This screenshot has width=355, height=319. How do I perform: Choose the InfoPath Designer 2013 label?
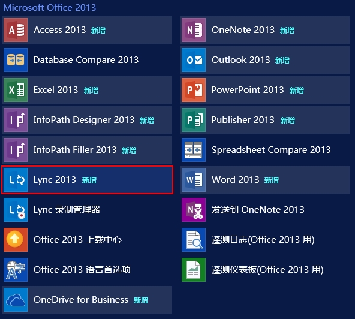pos(84,120)
